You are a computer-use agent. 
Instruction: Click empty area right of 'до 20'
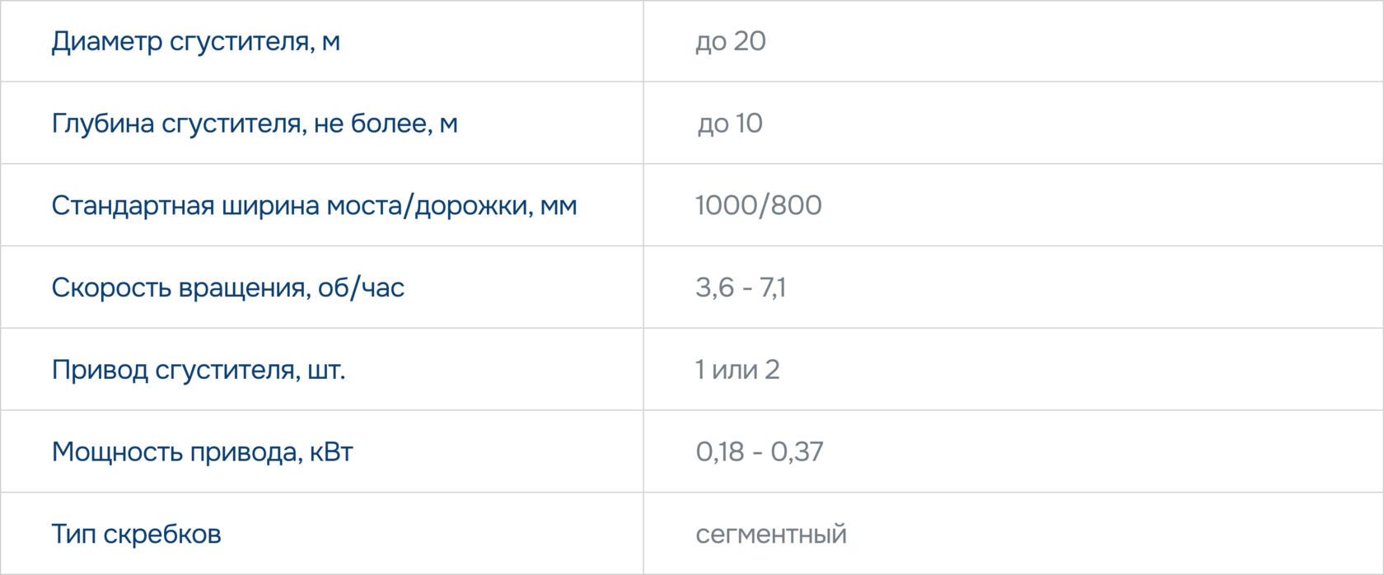coord(1071,41)
